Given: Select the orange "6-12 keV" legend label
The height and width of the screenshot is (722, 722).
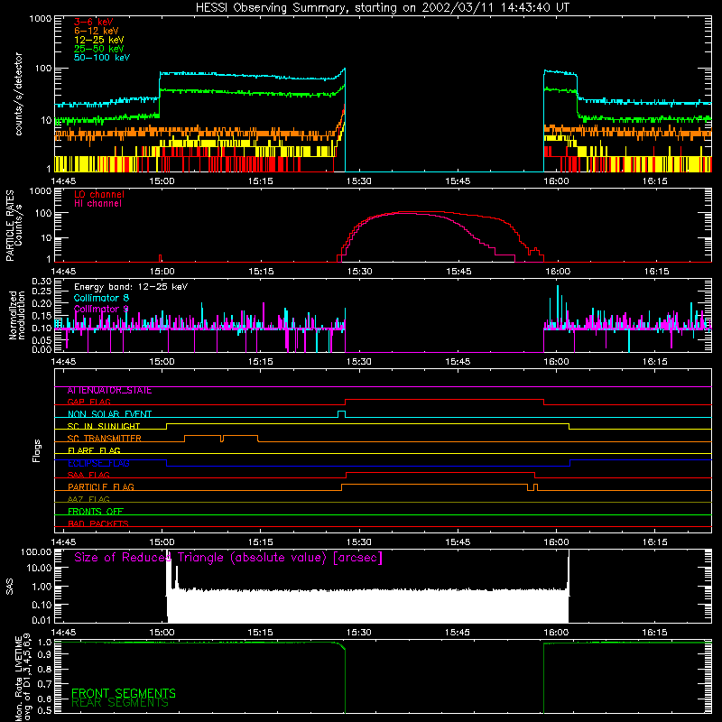Looking at the screenshot, I should 97,31.
